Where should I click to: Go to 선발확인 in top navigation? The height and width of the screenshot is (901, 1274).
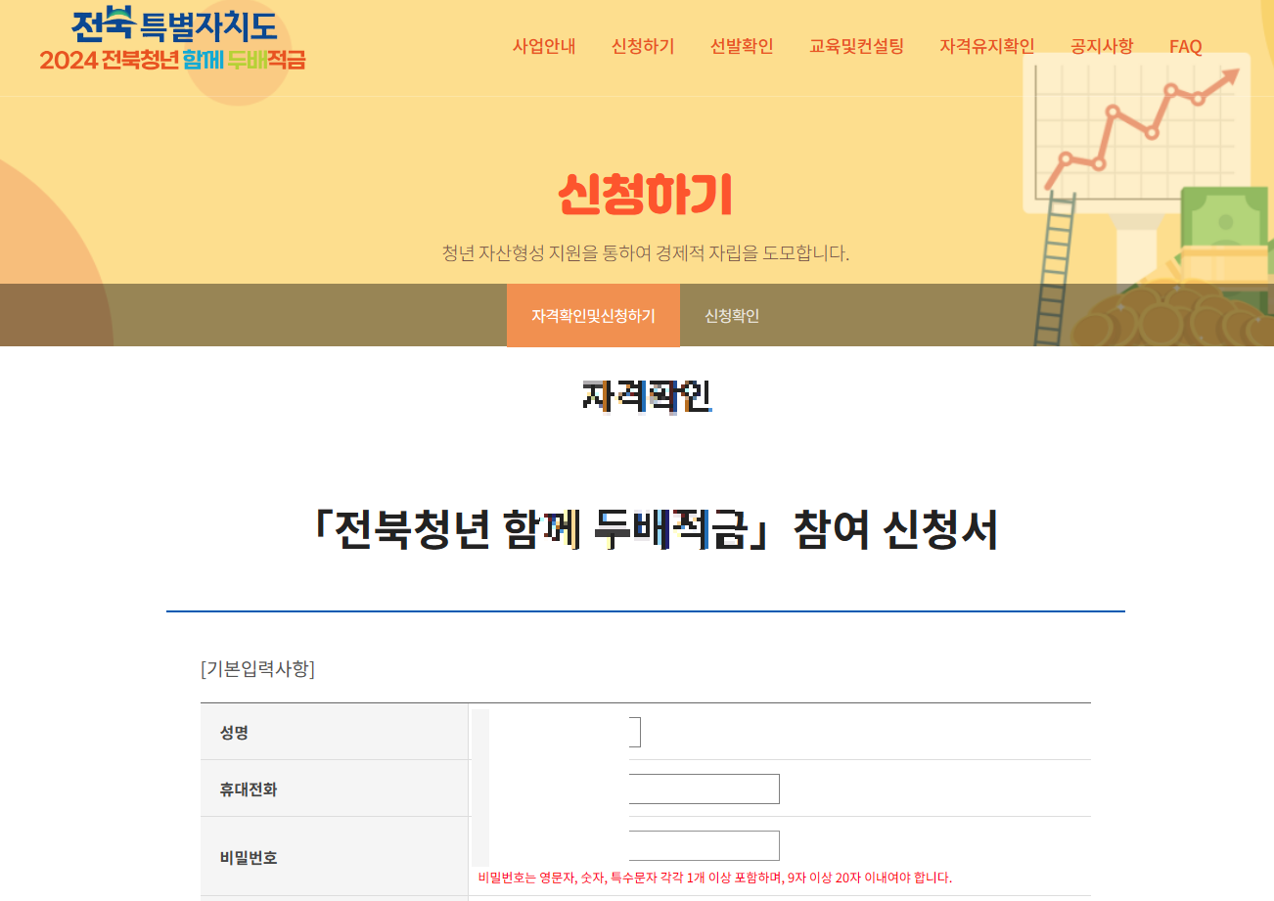coord(742,46)
